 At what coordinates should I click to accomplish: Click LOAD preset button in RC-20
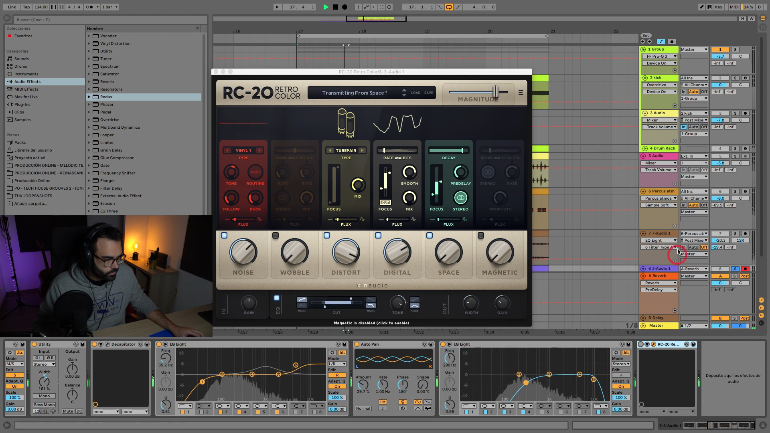coord(415,93)
